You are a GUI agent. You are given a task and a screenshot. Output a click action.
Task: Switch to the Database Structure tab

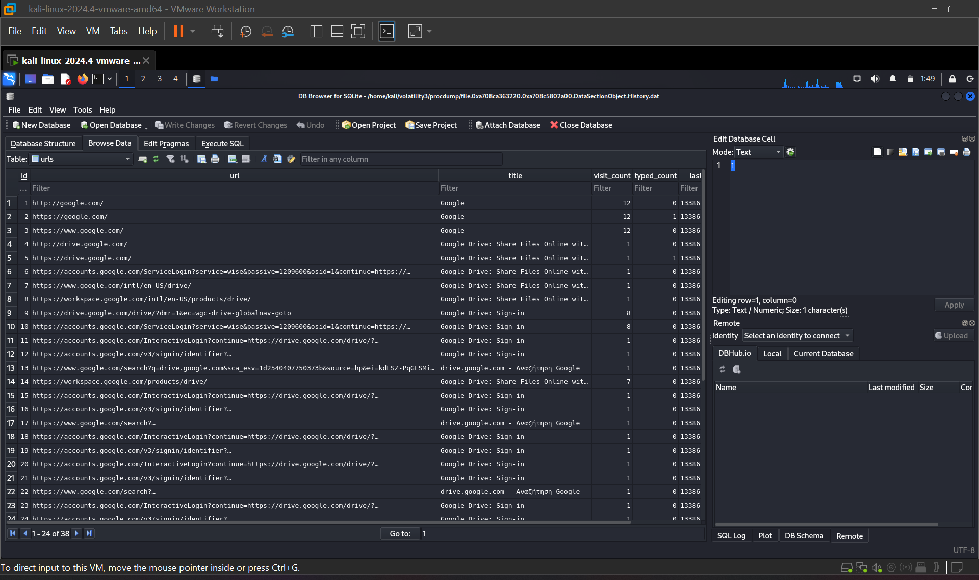pyautogui.click(x=43, y=144)
